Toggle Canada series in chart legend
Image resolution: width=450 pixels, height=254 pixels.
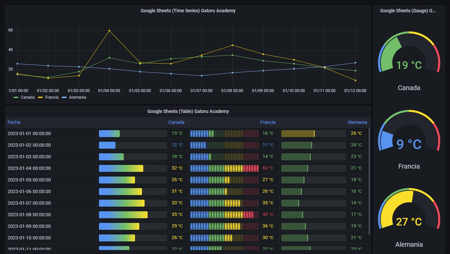(27, 97)
